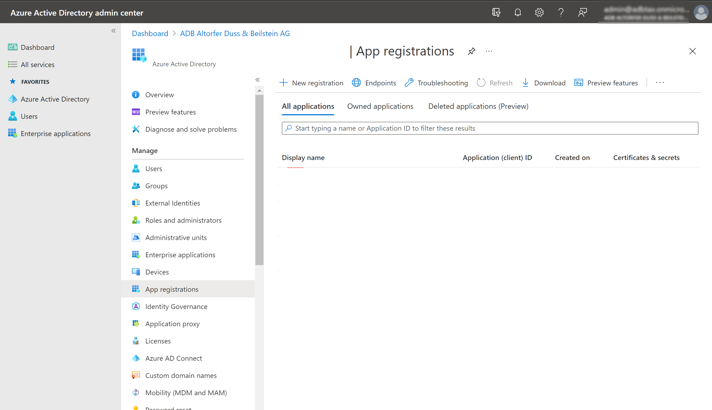Click the resource menu scrollbar thumb
The height and width of the screenshot is (410, 712).
point(259,180)
